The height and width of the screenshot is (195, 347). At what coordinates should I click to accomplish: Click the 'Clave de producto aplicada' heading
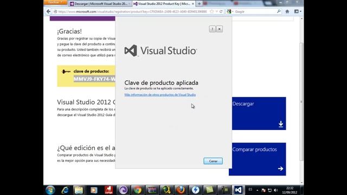(162, 83)
